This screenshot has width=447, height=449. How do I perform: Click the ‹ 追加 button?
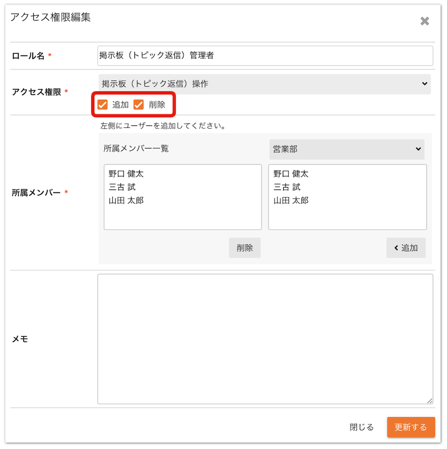point(406,248)
